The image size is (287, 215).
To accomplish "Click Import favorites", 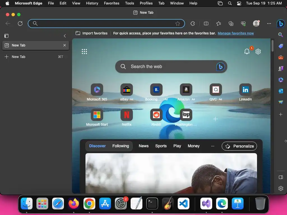I will click(92, 33).
